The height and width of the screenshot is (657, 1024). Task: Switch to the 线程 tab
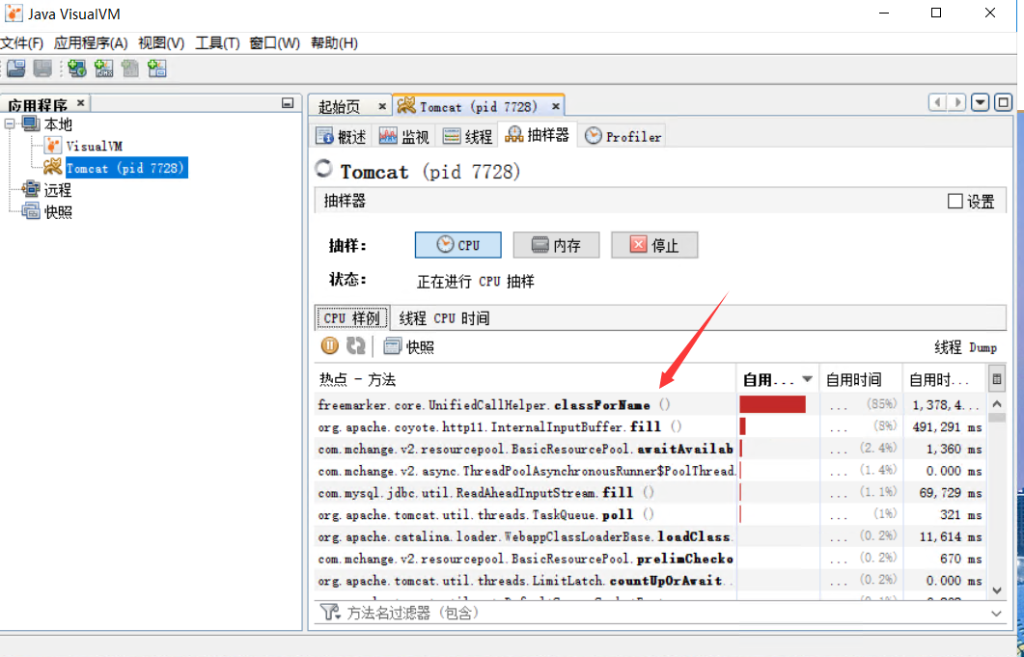[467, 136]
